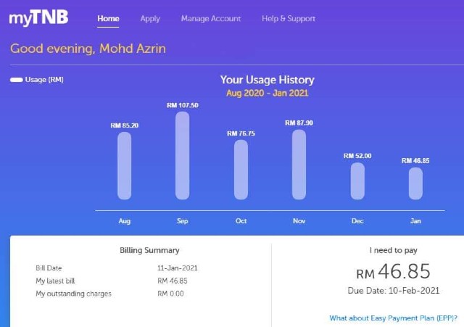Click the large RM 46.85 amount due
Screen dimensions: 464x327
pyautogui.click(x=393, y=271)
